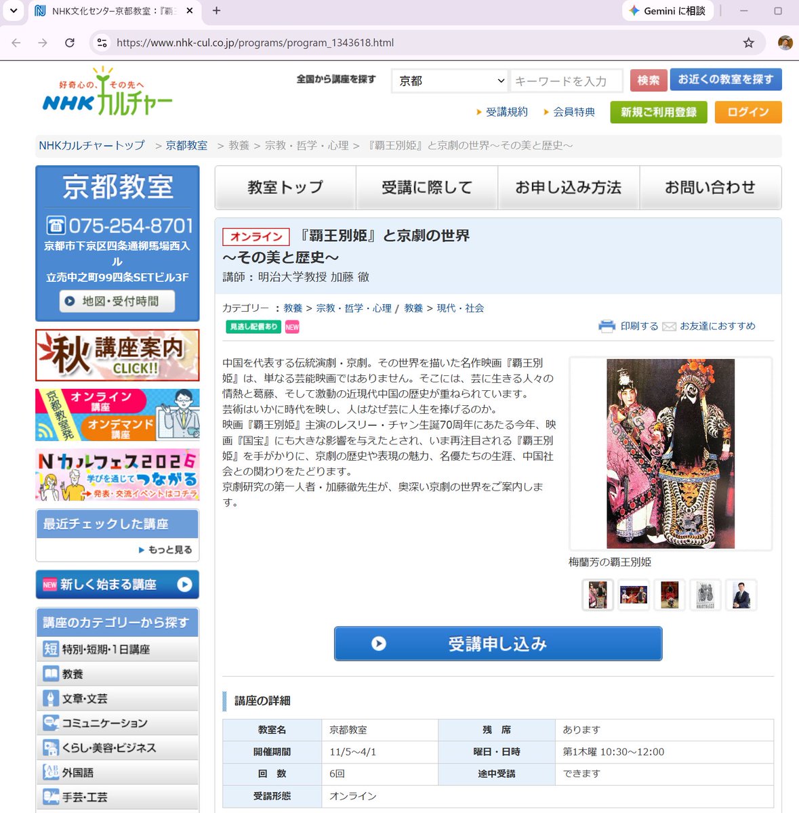Go back using the browser back arrow
Image resolution: width=799 pixels, height=813 pixels.
point(16,43)
